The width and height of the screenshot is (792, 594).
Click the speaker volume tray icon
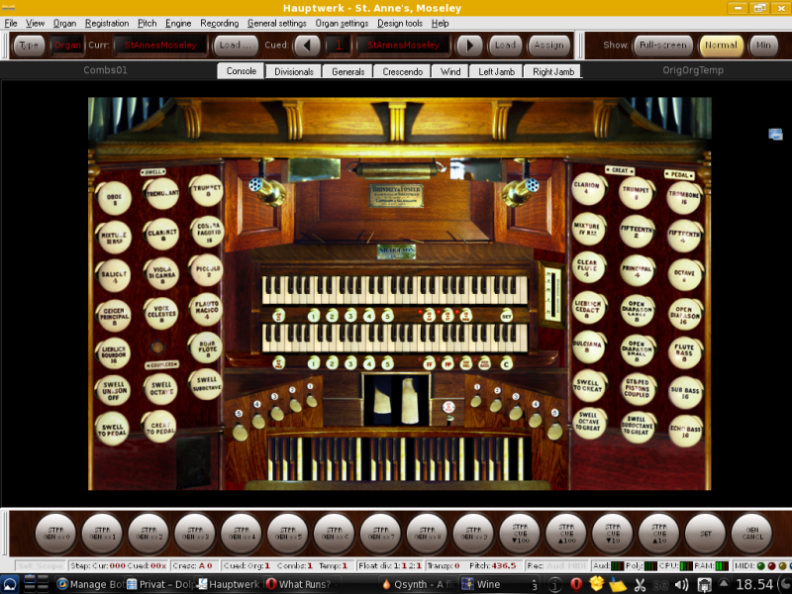[681, 584]
